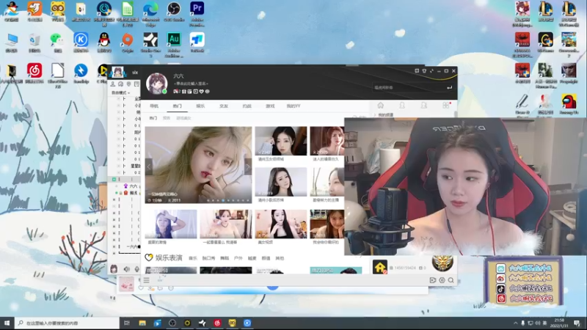Filter 娱乐表演 by 喊麦

(x=252, y=258)
